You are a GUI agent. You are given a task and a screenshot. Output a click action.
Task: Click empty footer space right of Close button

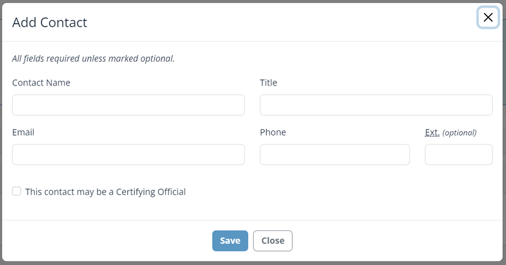coord(394,241)
